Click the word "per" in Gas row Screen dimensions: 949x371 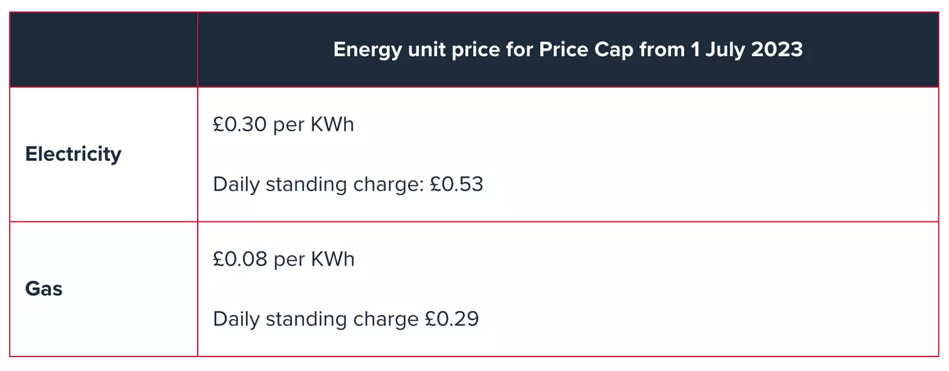288,259
